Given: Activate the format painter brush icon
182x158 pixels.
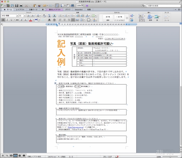Looking at the screenshot, I should pos(39,5).
